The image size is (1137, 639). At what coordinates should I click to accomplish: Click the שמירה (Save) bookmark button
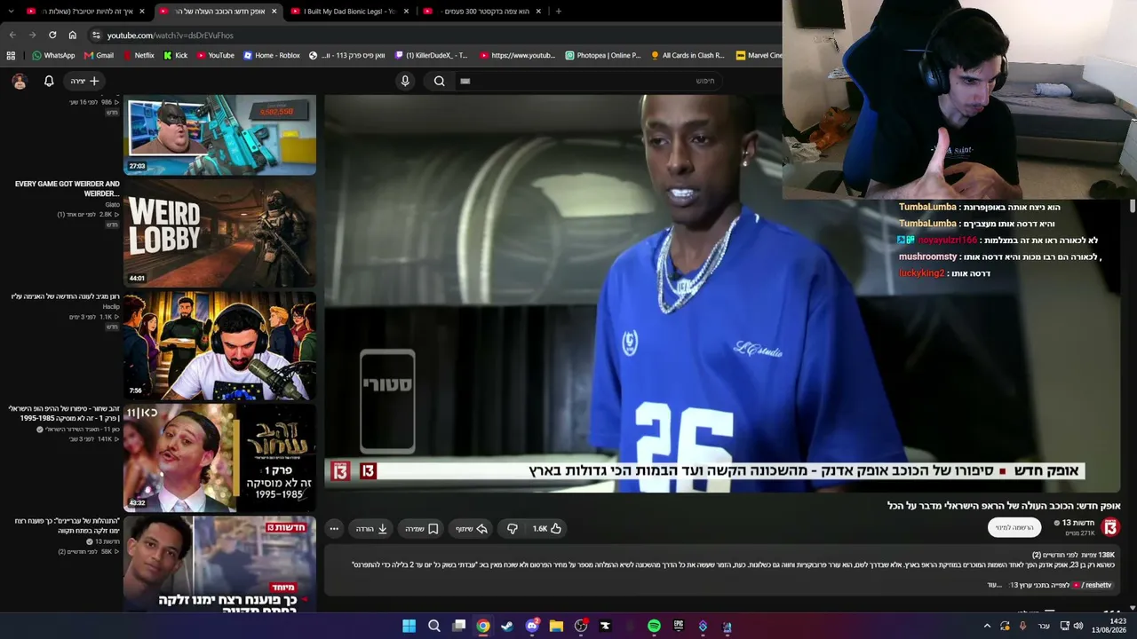422,529
